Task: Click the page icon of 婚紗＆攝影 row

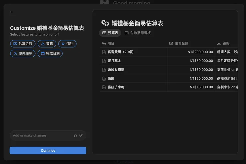Action: coord(104,70)
